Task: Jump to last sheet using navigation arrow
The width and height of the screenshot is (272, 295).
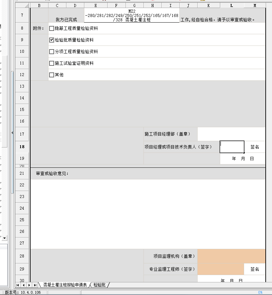Action: tap(35, 285)
